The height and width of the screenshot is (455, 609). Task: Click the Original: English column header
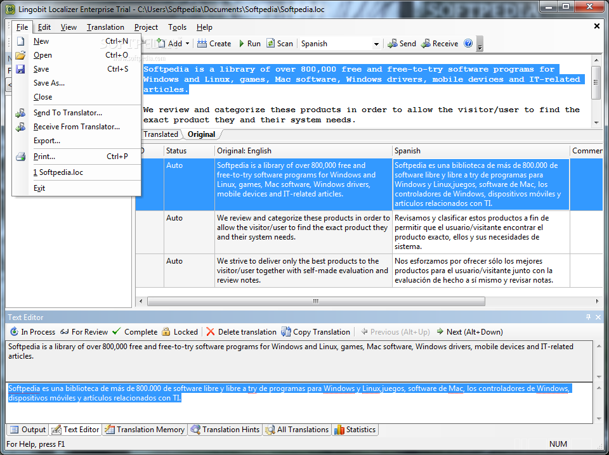(303, 150)
